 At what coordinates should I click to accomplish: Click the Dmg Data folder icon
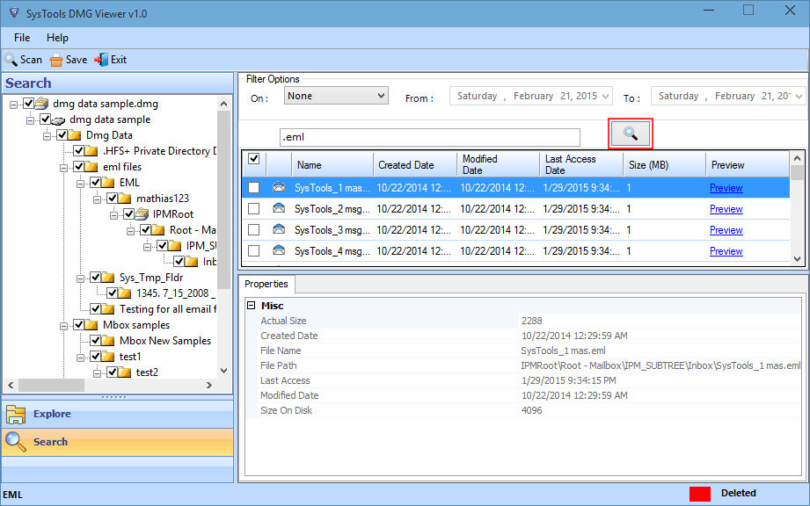pos(75,135)
